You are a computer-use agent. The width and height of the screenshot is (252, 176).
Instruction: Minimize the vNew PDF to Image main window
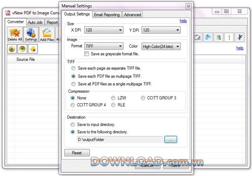click(217, 11)
